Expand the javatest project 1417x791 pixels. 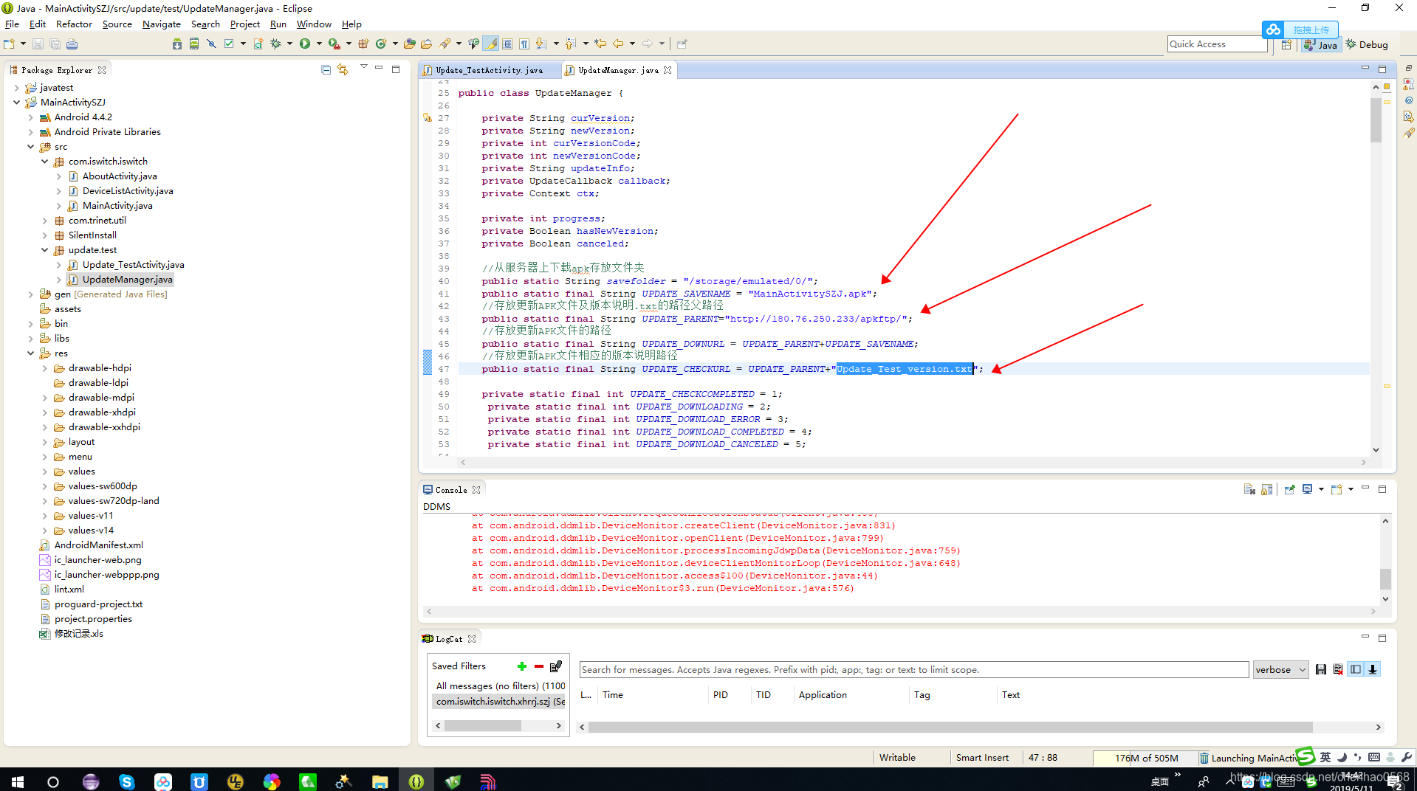pyautogui.click(x=16, y=88)
